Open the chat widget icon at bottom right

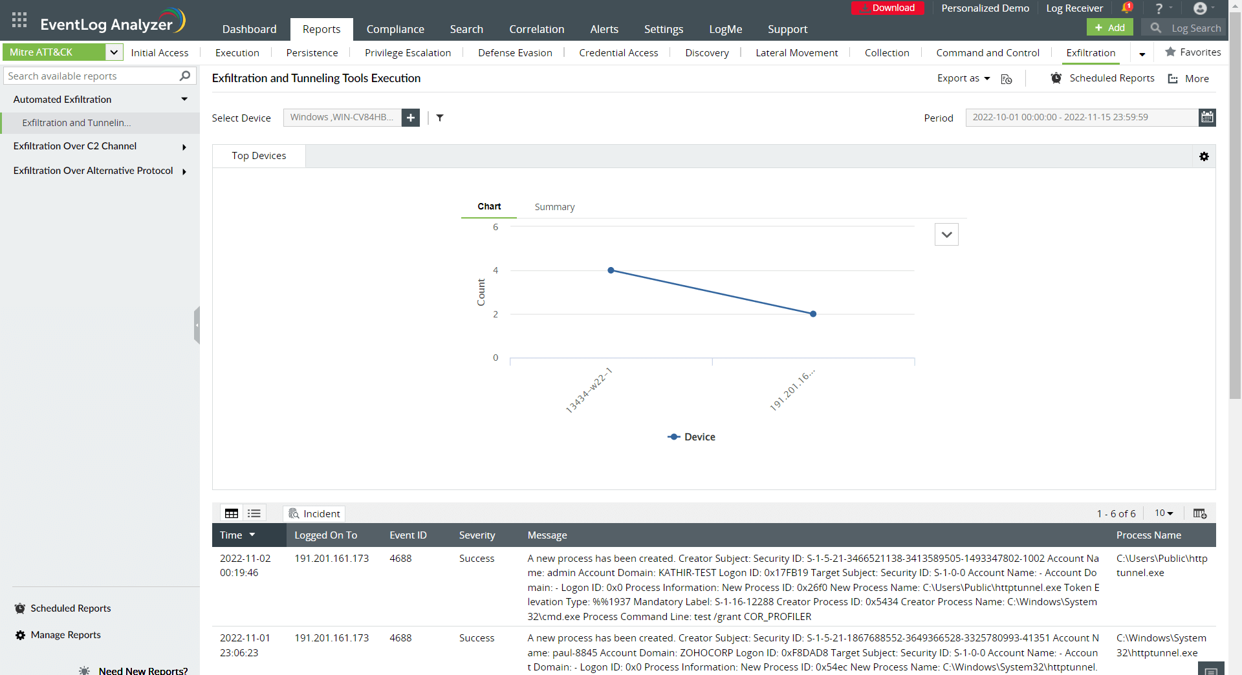(x=1211, y=669)
